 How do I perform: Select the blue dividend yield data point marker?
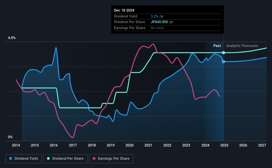pyautogui.click(x=224, y=62)
